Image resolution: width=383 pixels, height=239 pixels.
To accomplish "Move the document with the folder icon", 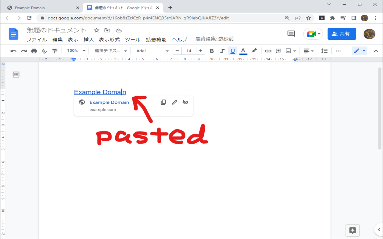I will click(107, 30).
